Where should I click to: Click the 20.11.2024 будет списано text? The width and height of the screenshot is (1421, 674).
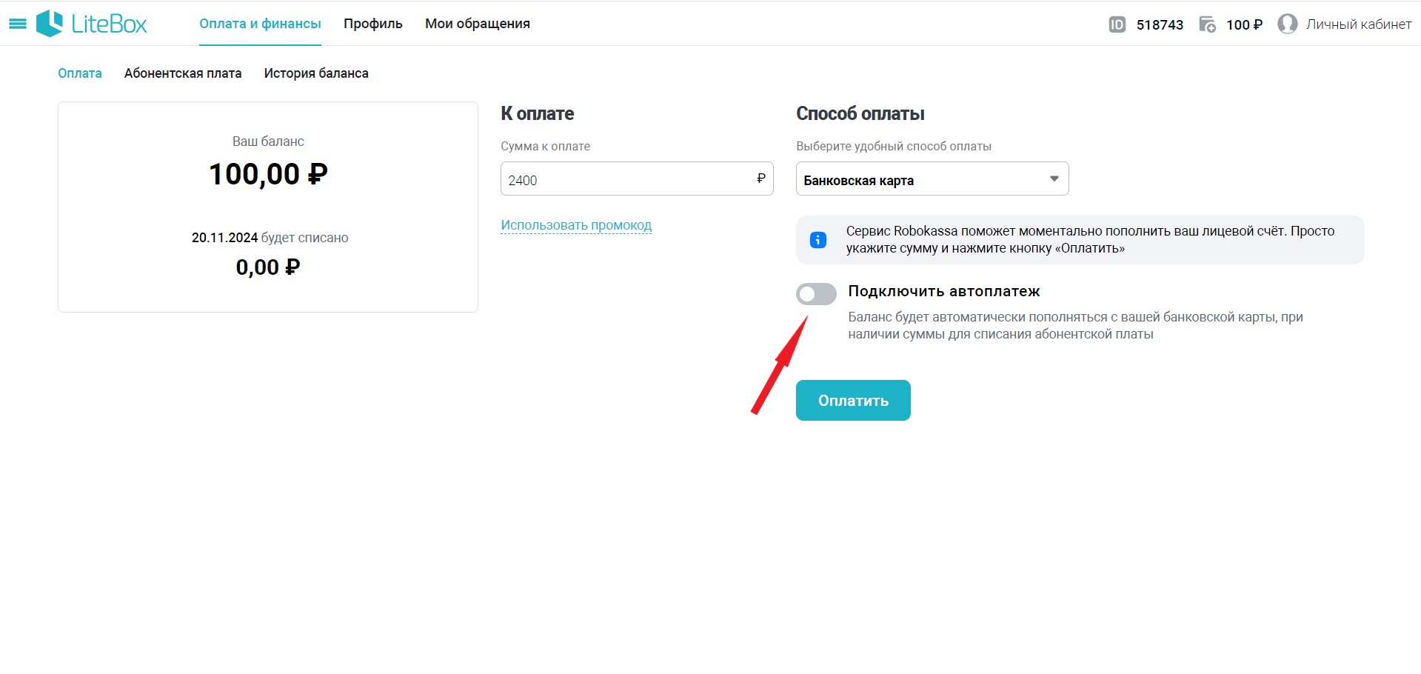pos(270,238)
